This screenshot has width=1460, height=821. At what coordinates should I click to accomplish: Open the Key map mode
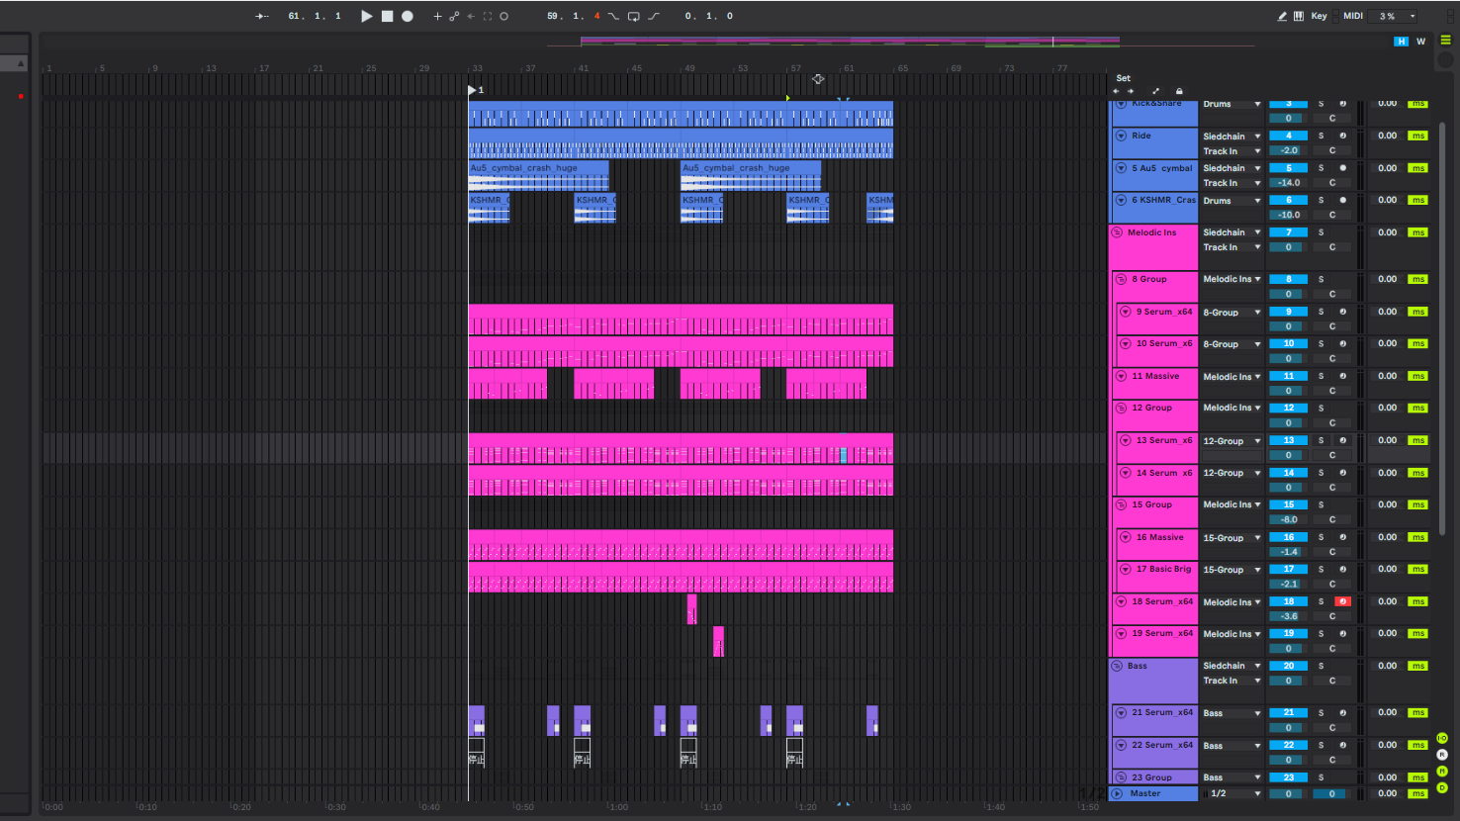(x=1319, y=16)
